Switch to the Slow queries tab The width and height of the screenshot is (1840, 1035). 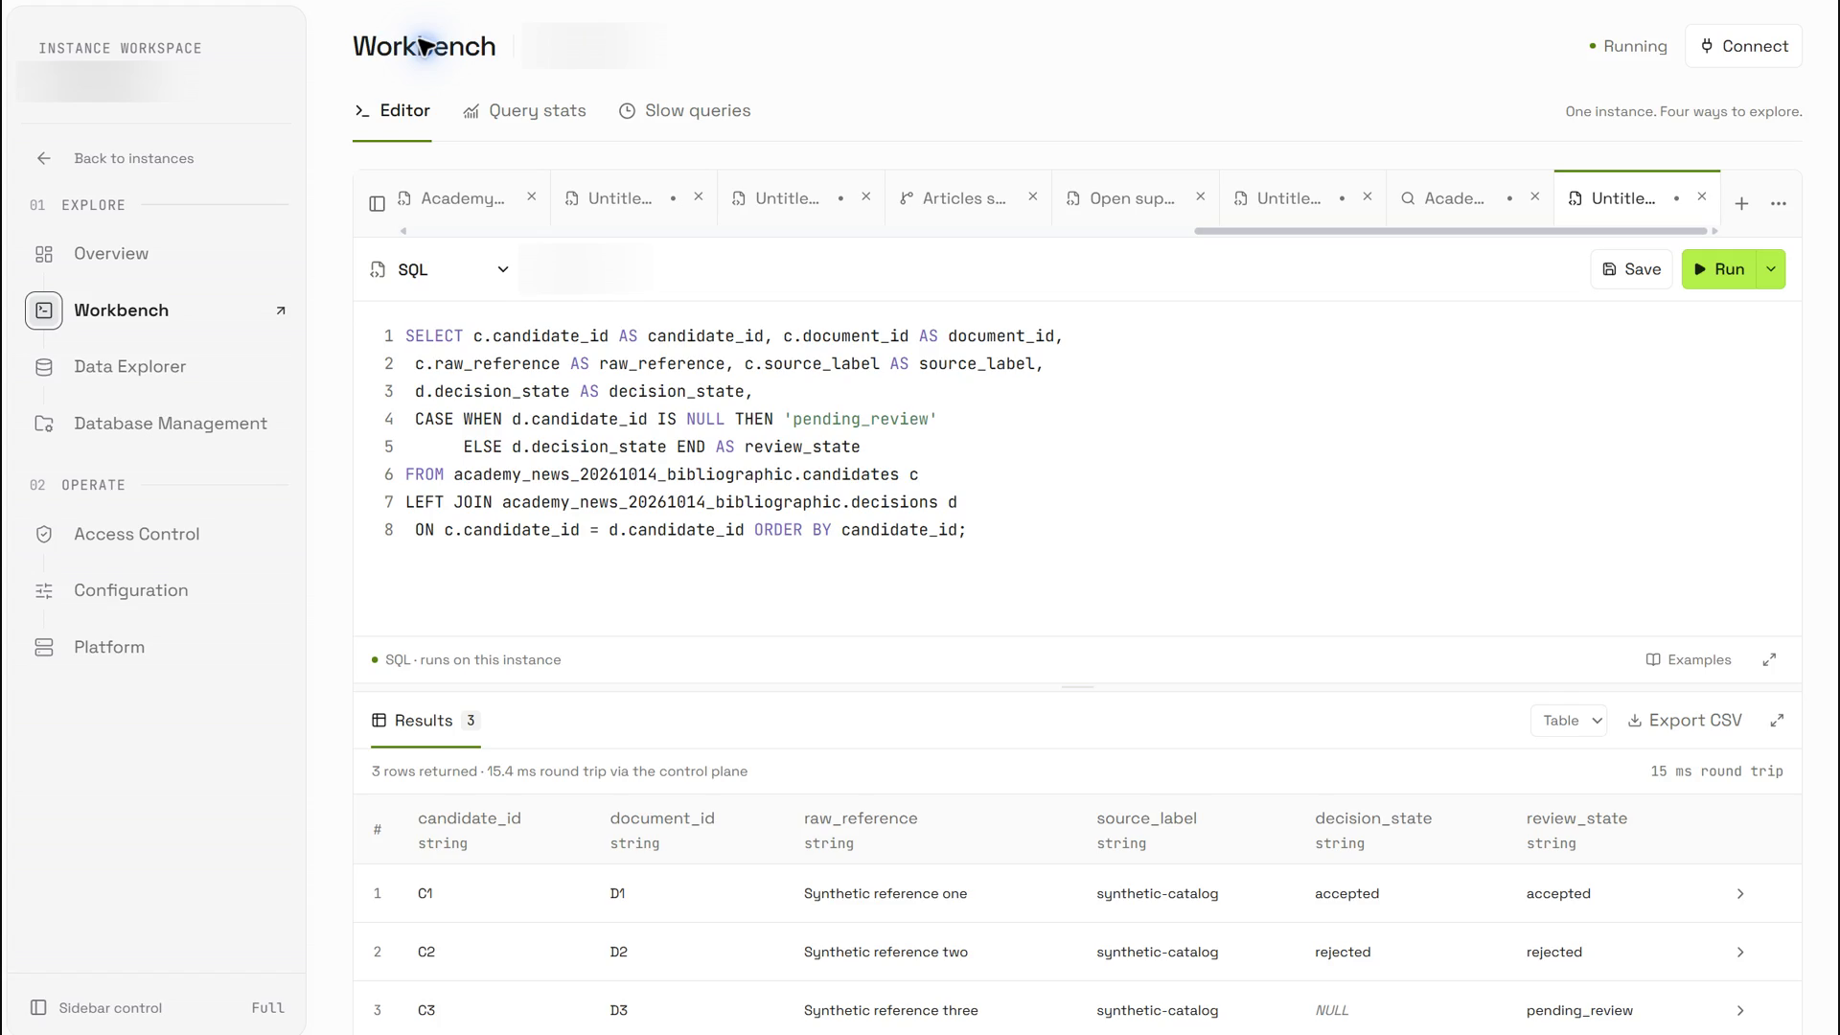pos(684,111)
